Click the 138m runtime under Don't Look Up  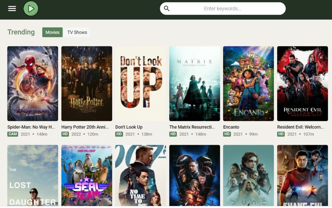tap(147, 134)
